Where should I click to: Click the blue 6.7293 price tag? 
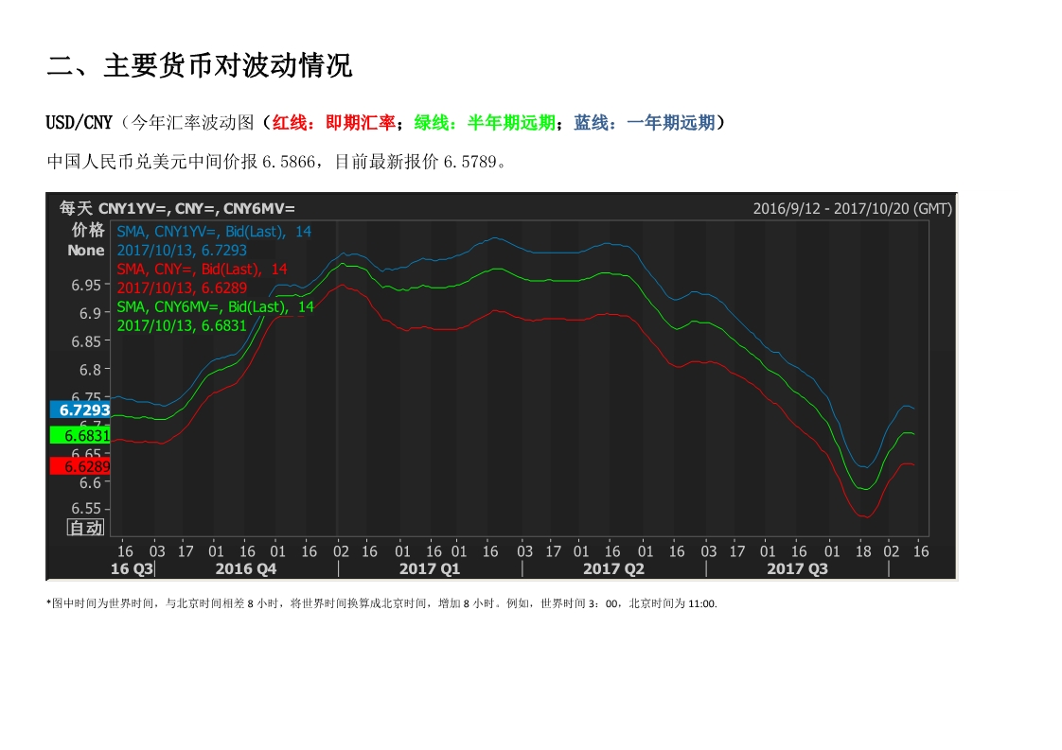pos(80,410)
